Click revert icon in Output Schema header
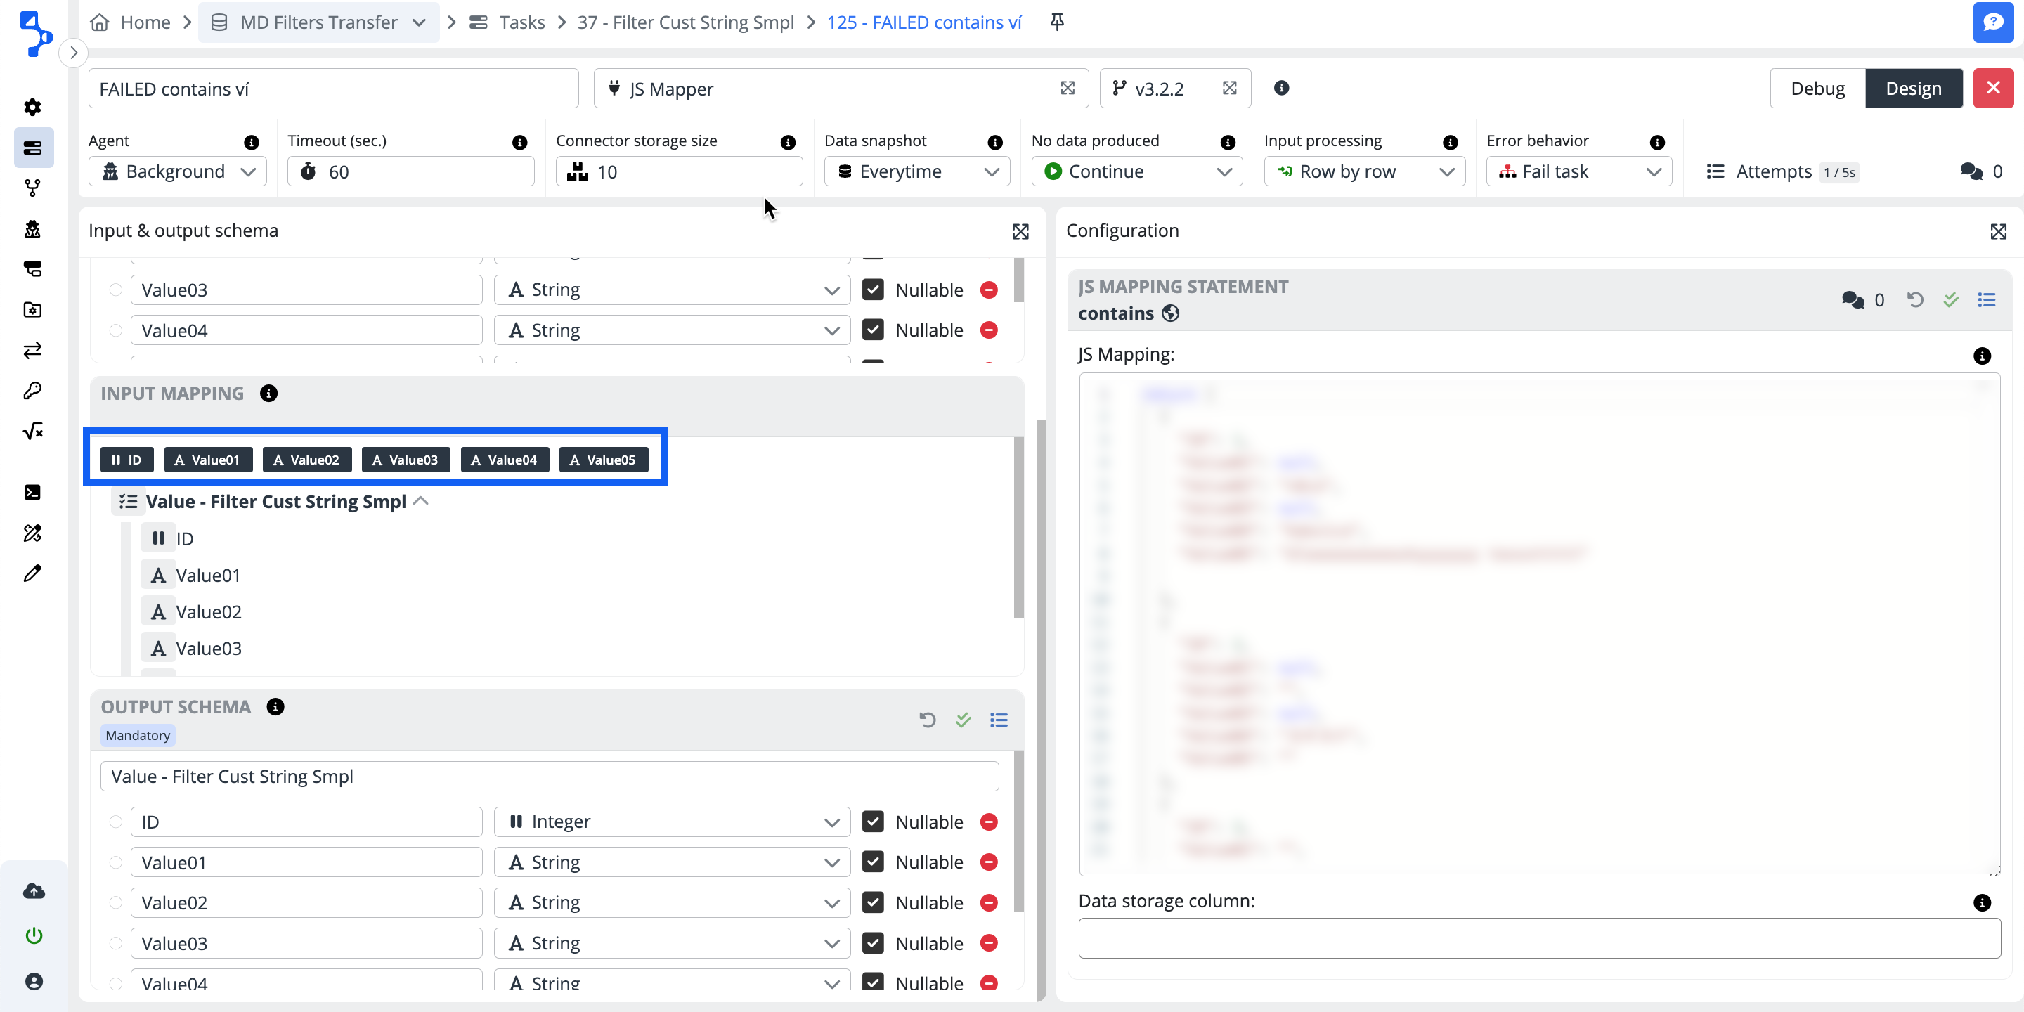2024x1012 pixels. tap(927, 720)
